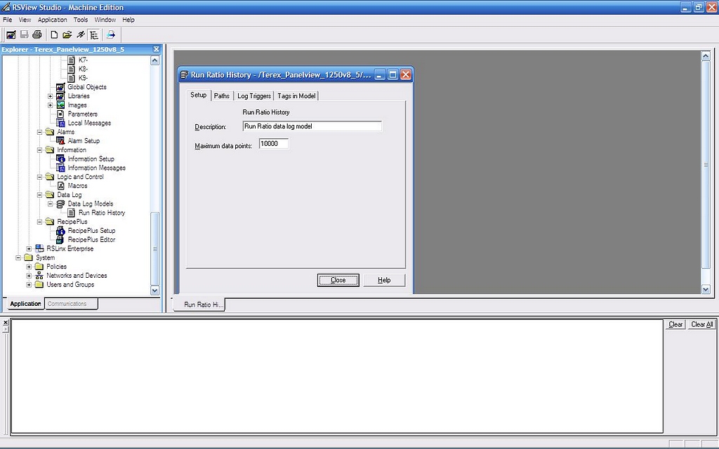Collapse the RecipePlus folder

coord(40,222)
